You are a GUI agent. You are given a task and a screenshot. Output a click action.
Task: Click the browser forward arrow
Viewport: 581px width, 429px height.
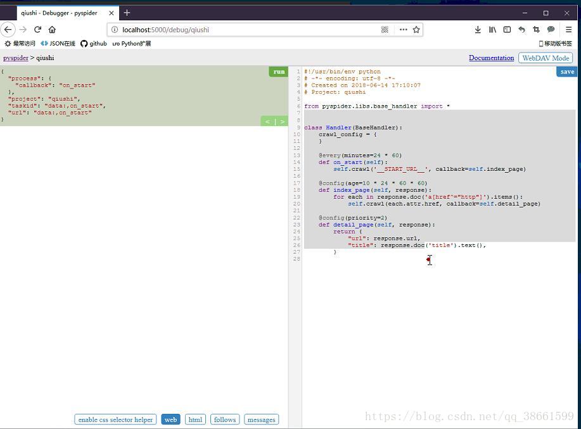23,30
